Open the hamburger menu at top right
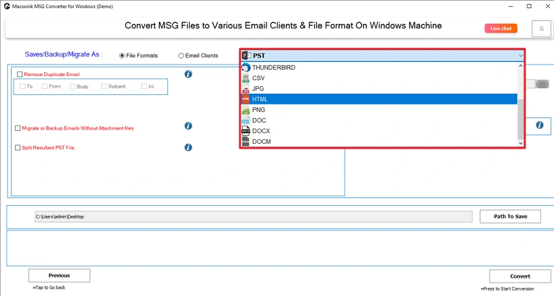This screenshot has height=296, width=554. pos(542,29)
